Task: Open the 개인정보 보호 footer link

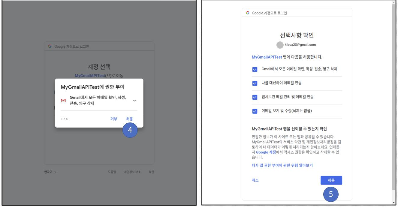Action: (132, 172)
